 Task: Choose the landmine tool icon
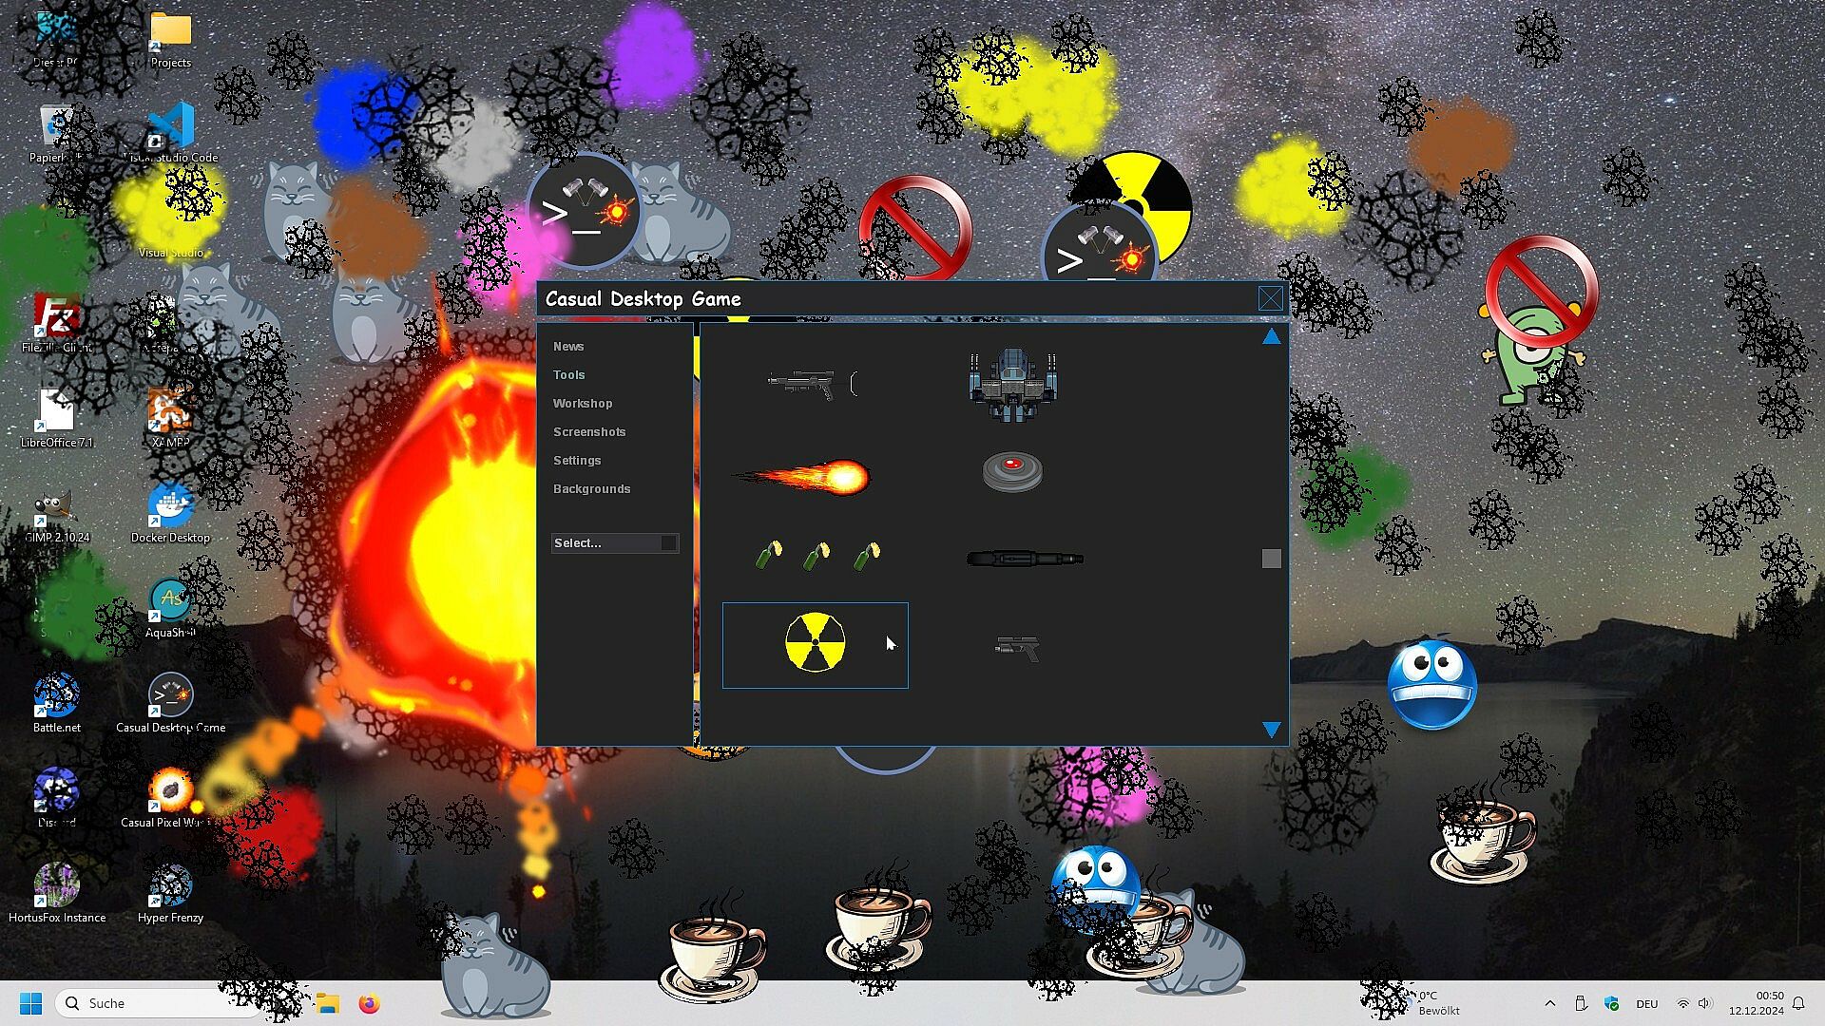pyautogui.click(x=1012, y=471)
